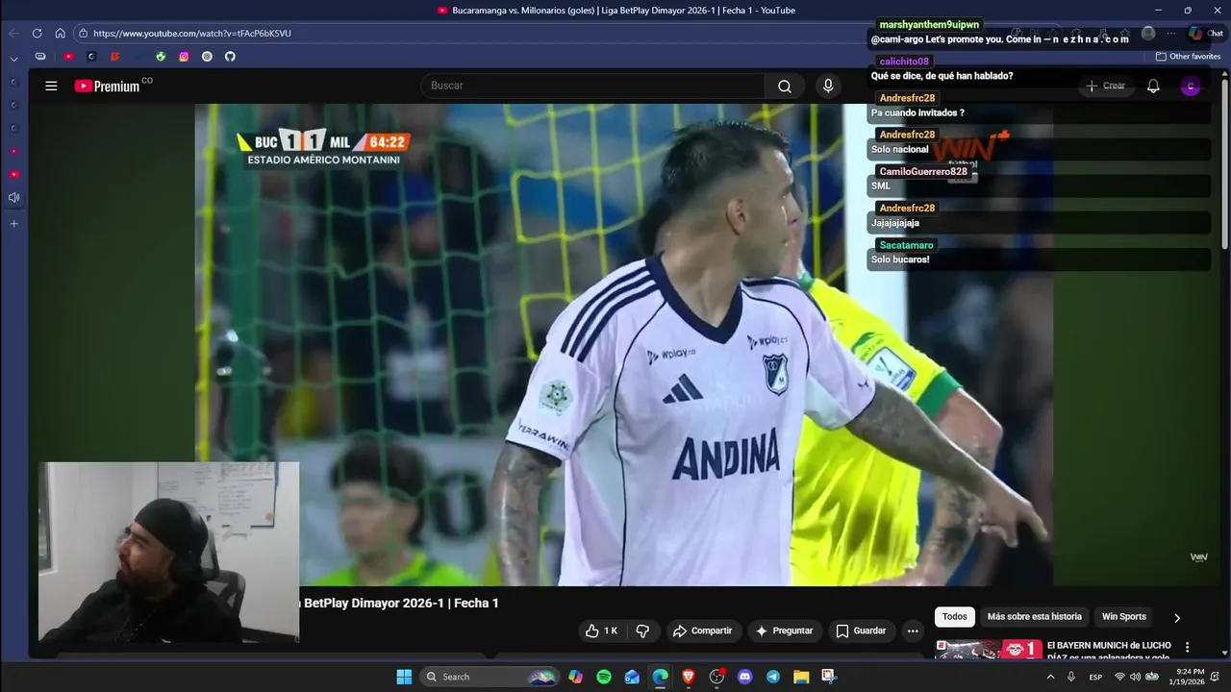Open Brave browser from the taskbar
This screenshot has width=1231, height=692.
689,677
